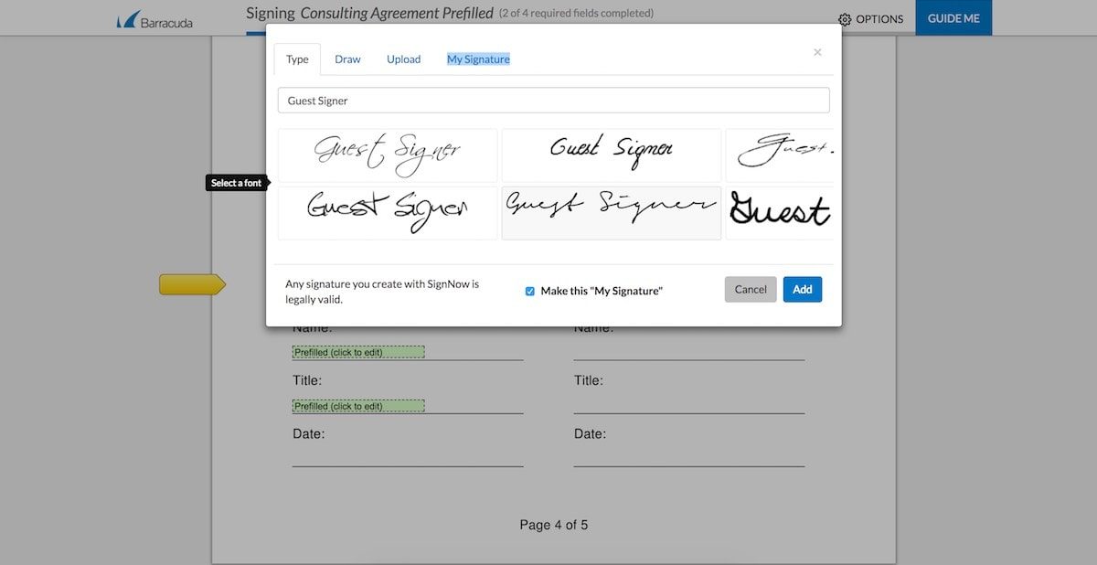
Task: Choose the partially visible top-right signature font
Action: click(x=780, y=155)
